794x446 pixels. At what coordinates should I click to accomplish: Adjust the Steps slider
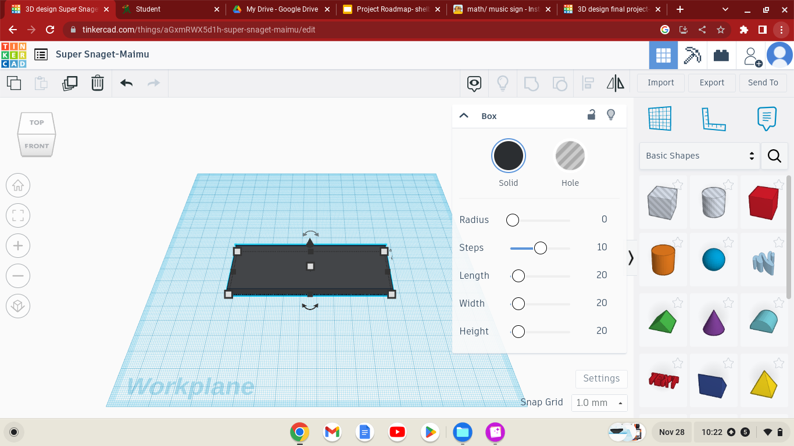coord(540,247)
